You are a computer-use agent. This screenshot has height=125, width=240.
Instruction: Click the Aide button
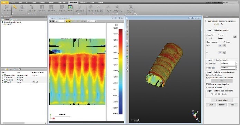point(232,105)
